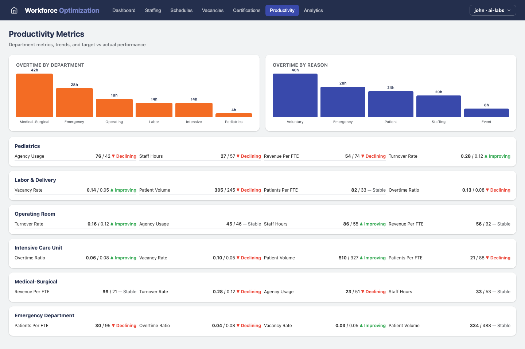Click the home icon in the navigation bar

click(14, 10)
